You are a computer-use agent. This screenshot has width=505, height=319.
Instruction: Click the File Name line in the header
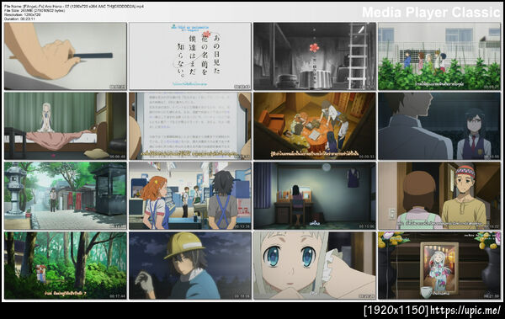tap(74, 7)
